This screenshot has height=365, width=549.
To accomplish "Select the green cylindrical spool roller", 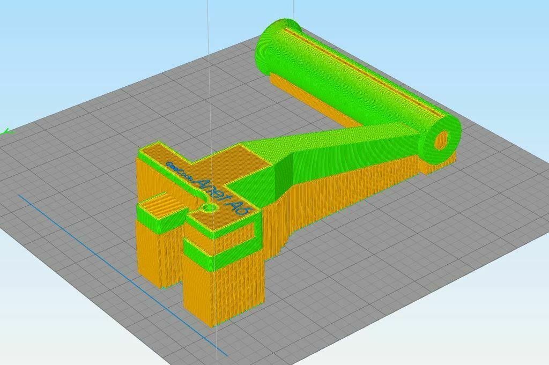I will tap(359, 92).
